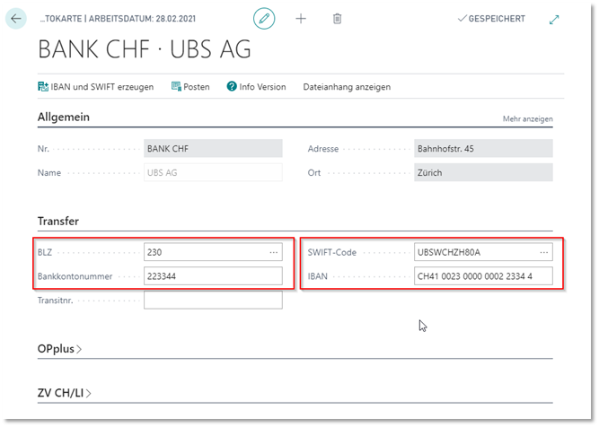This screenshot has height=427, width=599.
Task: Click the Bankkontonummer field 223344
Action: coord(213,276)
